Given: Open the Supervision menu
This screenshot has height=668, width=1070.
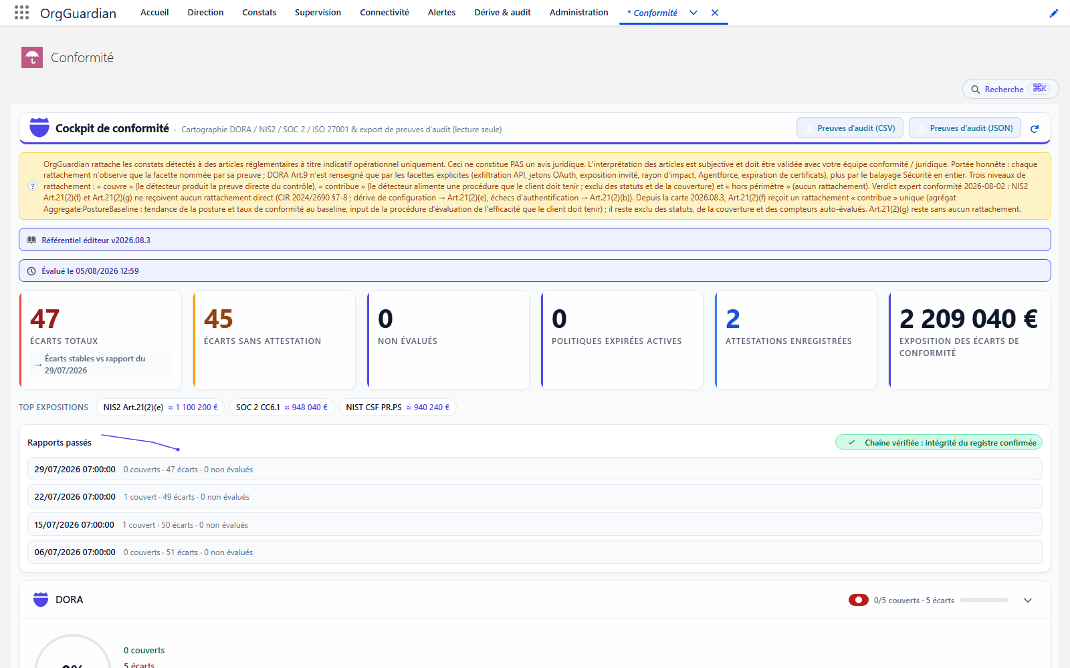Looking at the screenshot, I should [318, 13].
